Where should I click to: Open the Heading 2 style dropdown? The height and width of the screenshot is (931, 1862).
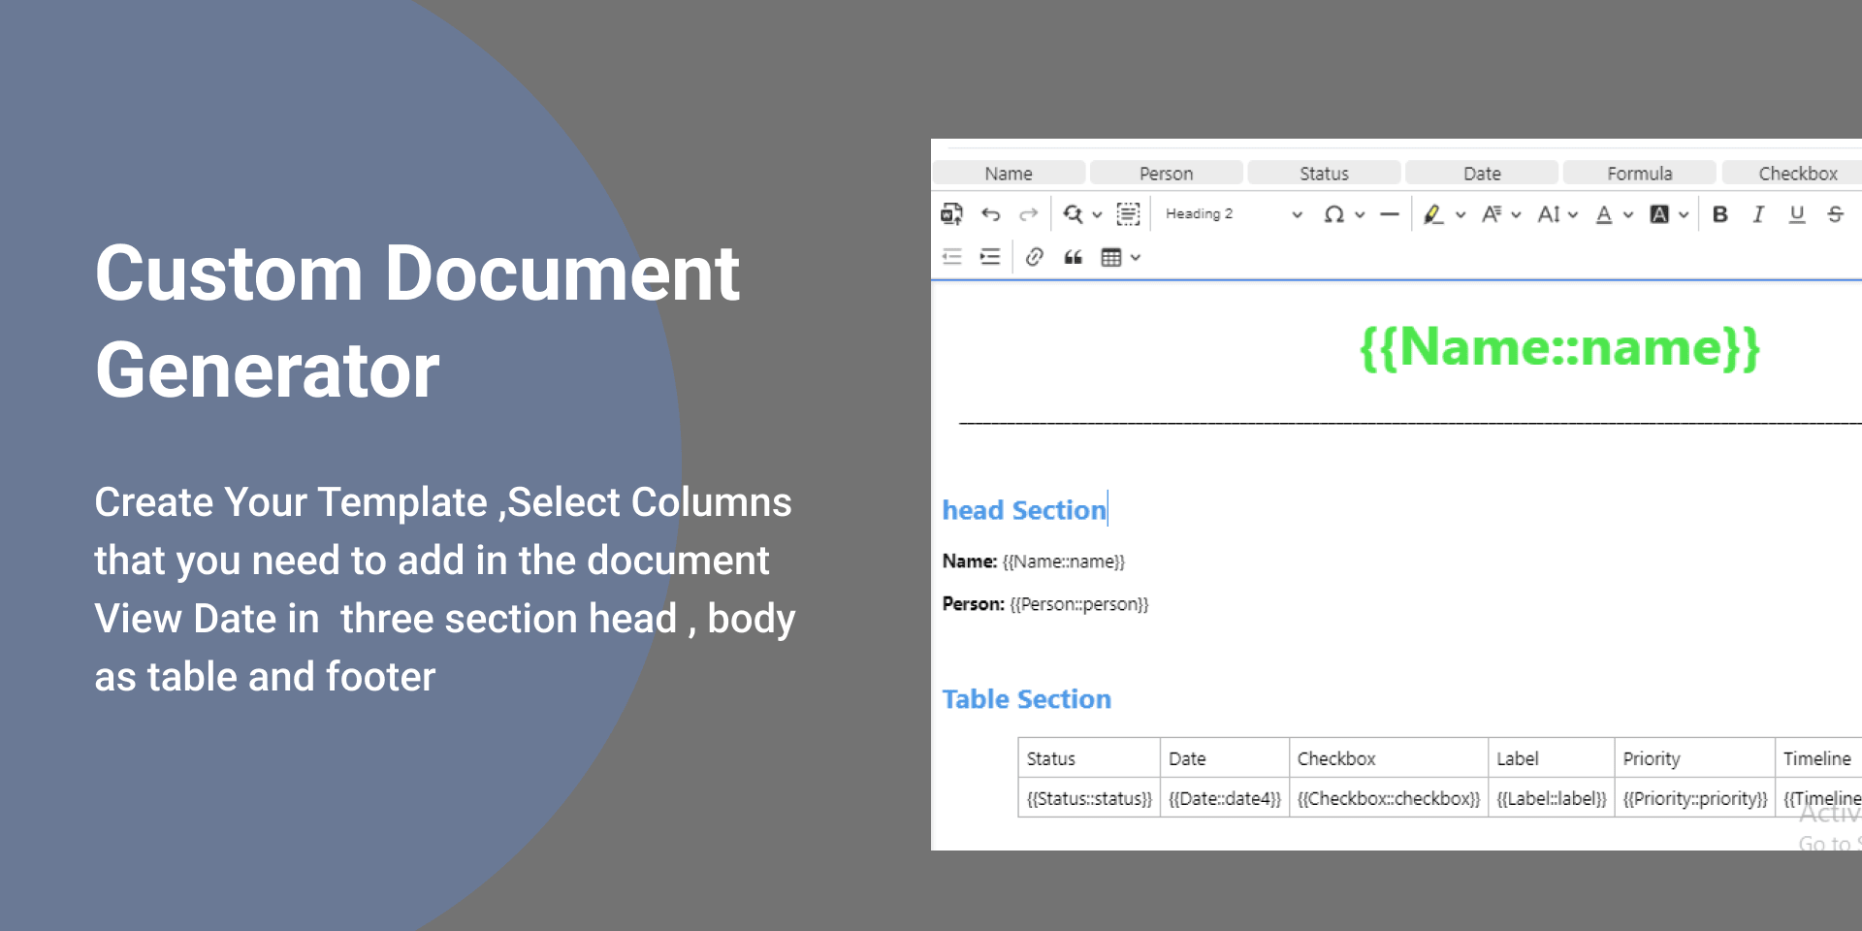point(1234,214)
